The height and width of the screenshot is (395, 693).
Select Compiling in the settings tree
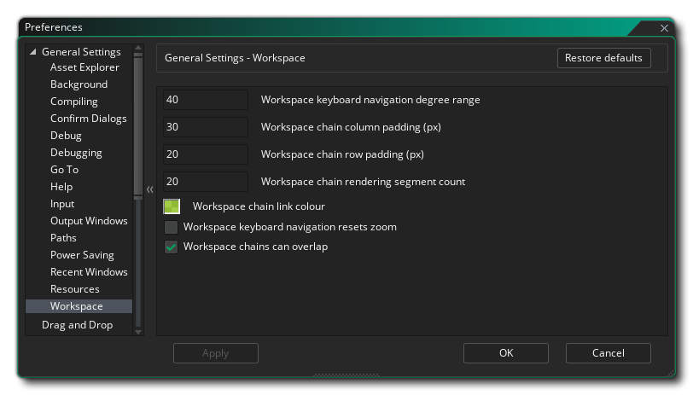coord(74,102)
